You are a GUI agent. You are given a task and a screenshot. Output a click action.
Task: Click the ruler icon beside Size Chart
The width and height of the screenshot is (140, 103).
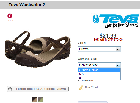[x=81, y=87]
